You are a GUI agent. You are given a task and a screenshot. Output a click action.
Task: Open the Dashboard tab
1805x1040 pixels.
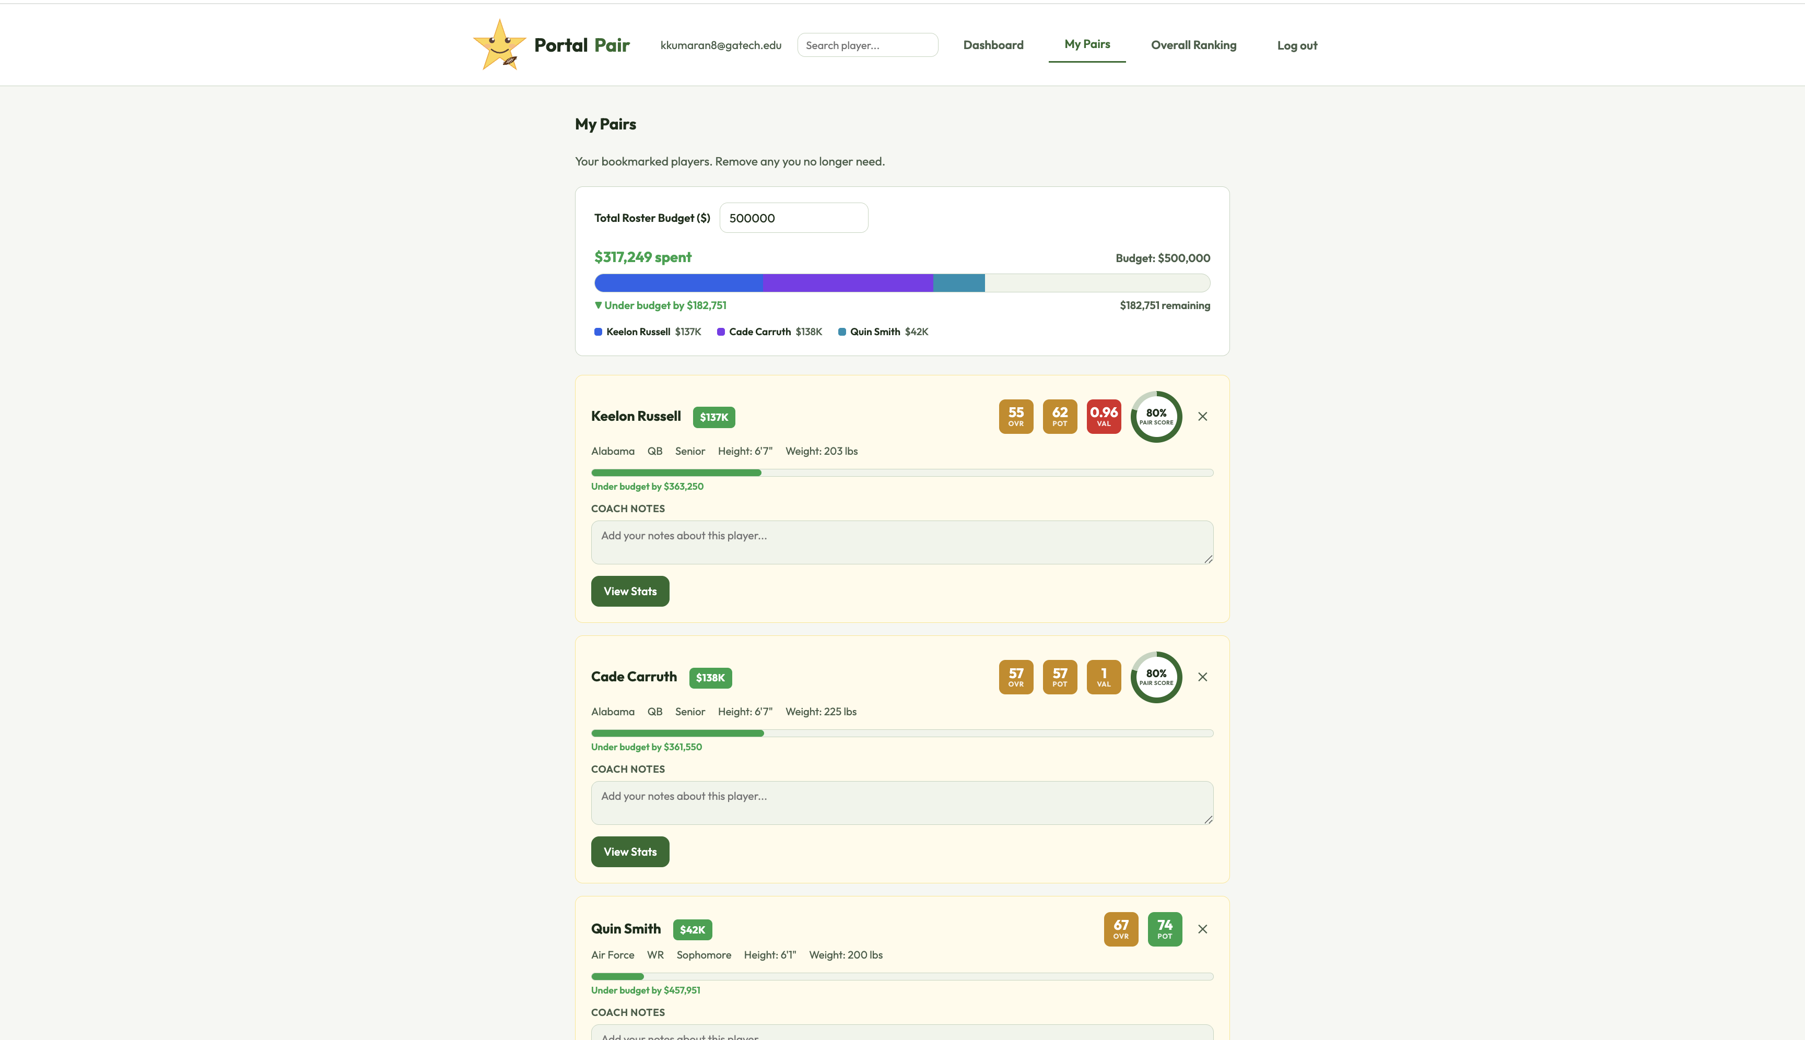(993, 45)
